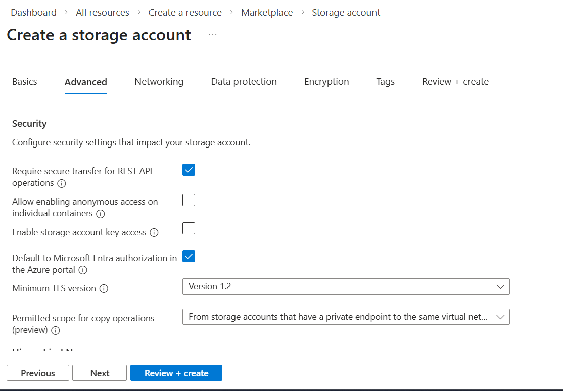Go to the Encryption tab

point(326,82)
